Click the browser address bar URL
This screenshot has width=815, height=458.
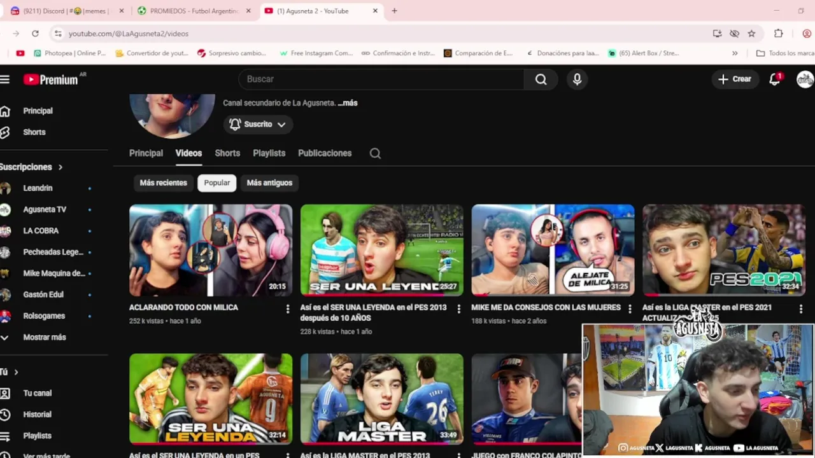[129, 34]
